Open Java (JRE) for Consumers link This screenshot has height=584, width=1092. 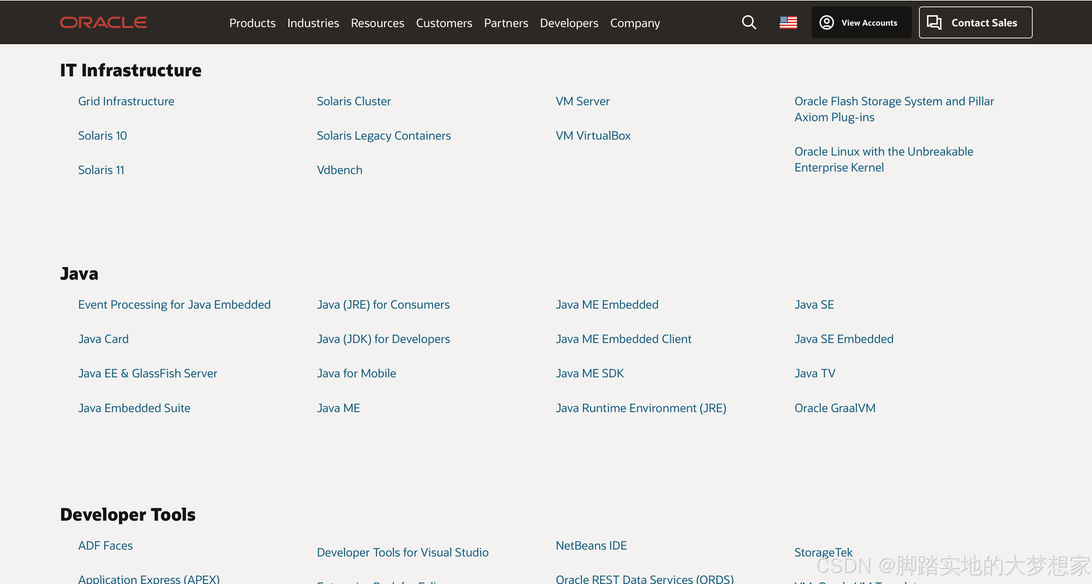coord(383,305)
